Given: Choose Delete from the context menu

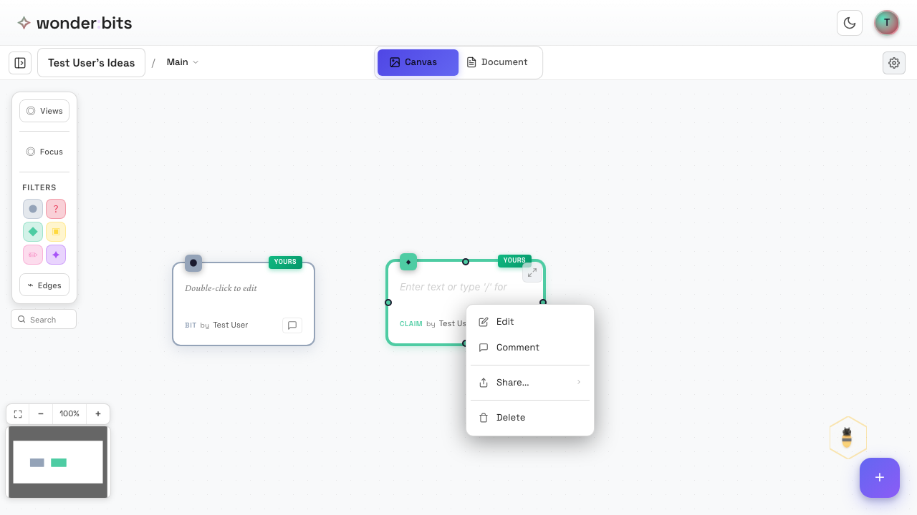Looking at the screenshot, I should (511, 417).
